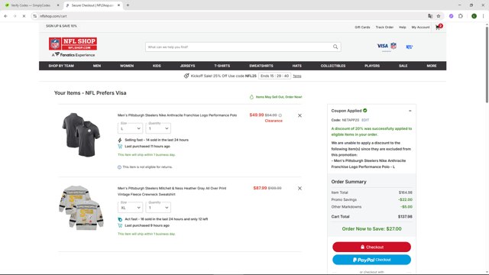Open the Terms link for Kickoff Sale
This screenshot has width=489, height=275.
(297, 76)
